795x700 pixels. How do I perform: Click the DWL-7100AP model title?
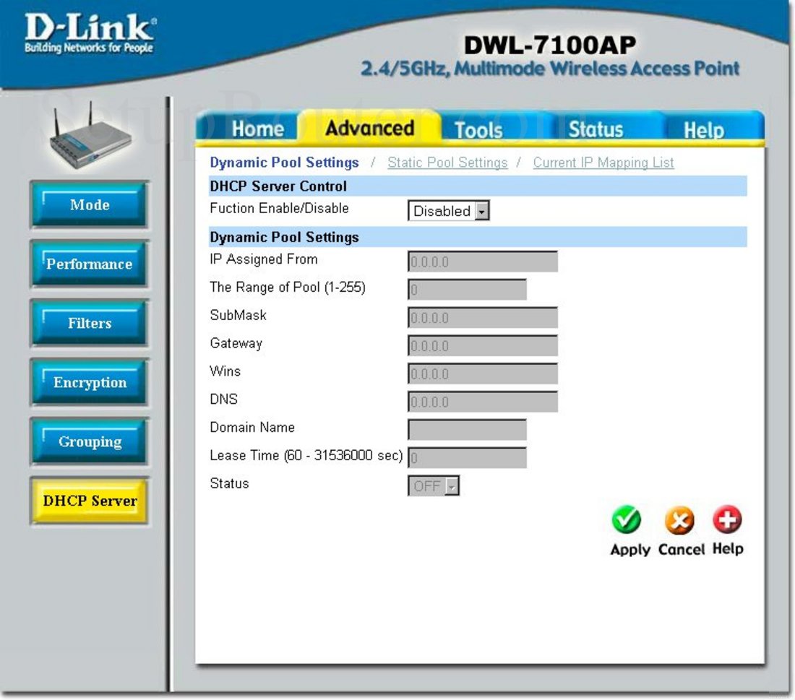[x=549, y=45]
